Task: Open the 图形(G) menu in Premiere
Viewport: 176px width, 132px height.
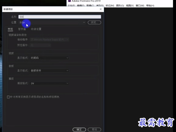Action: point(120,5)
